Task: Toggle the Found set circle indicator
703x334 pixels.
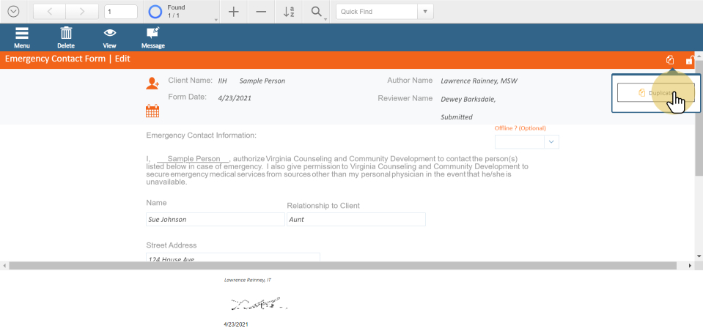Action: coord(155,12)
